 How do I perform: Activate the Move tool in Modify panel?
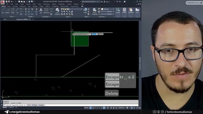point(26,9)
